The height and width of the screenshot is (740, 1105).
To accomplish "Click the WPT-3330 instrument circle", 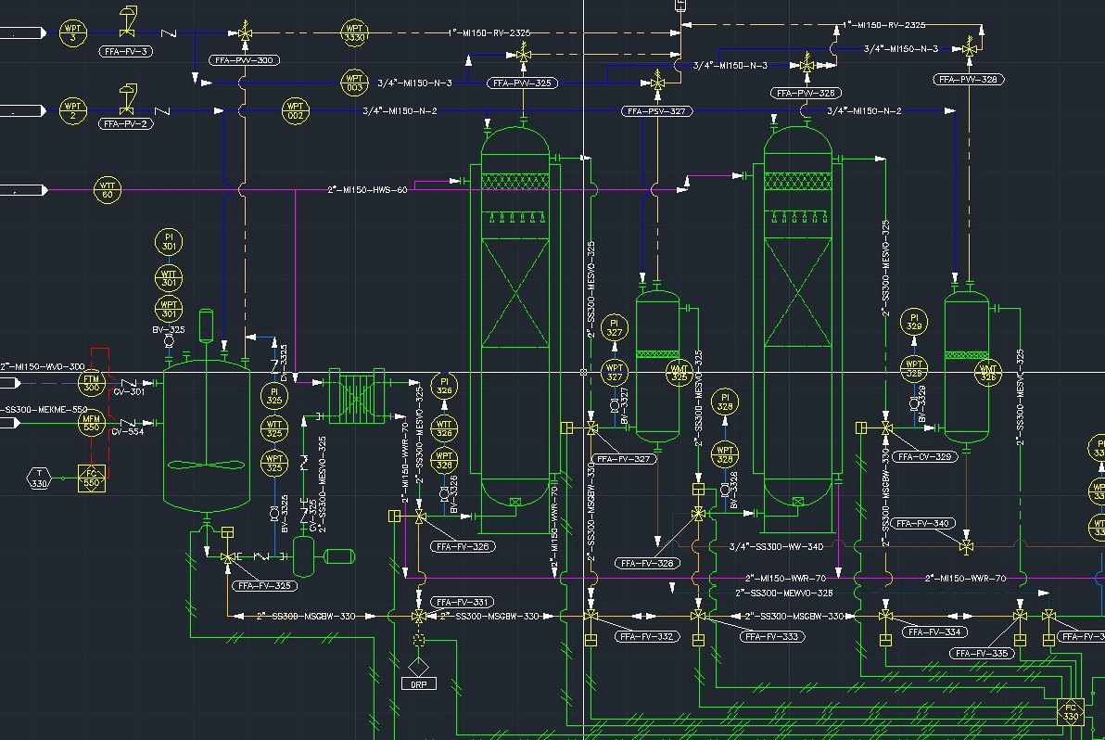I will (353, 32).
